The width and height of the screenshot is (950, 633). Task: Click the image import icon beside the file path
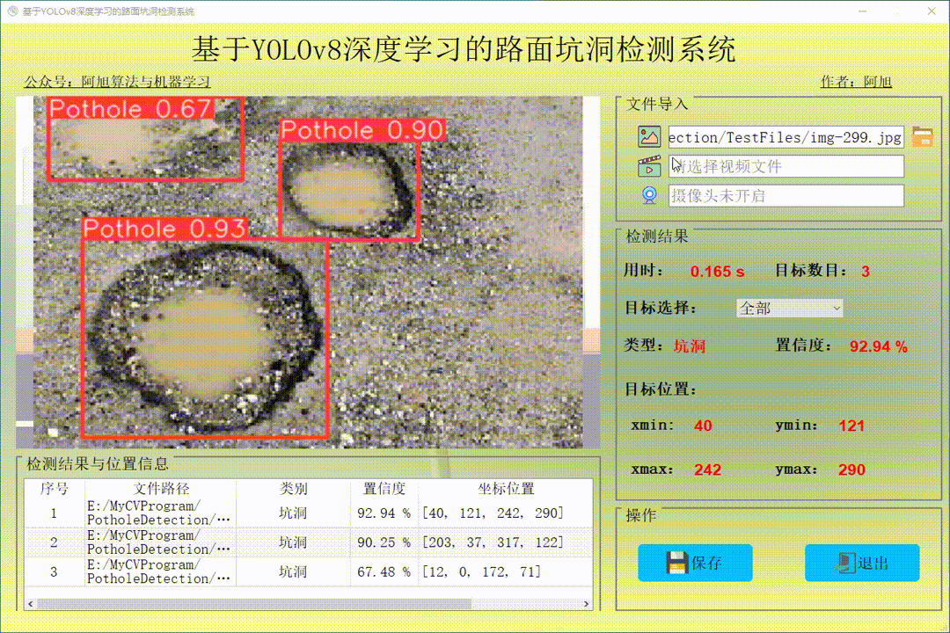point(649,136)
